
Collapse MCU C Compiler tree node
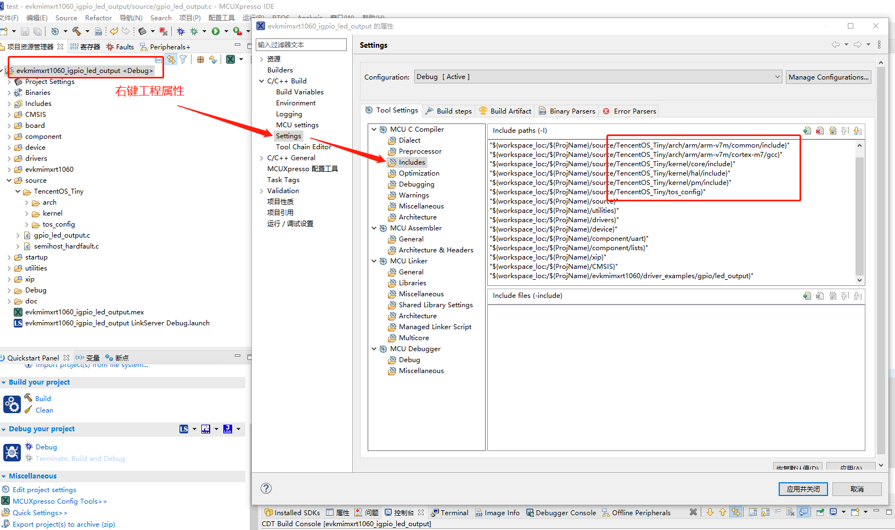(x=374, y=129)
